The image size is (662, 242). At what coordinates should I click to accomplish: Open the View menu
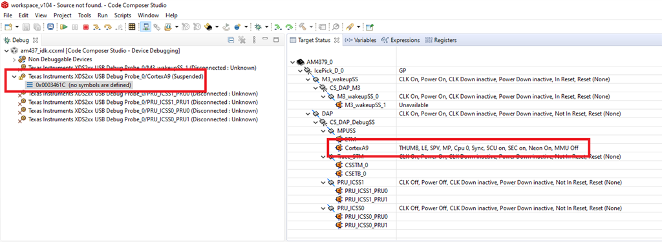(x=41, y=15)
